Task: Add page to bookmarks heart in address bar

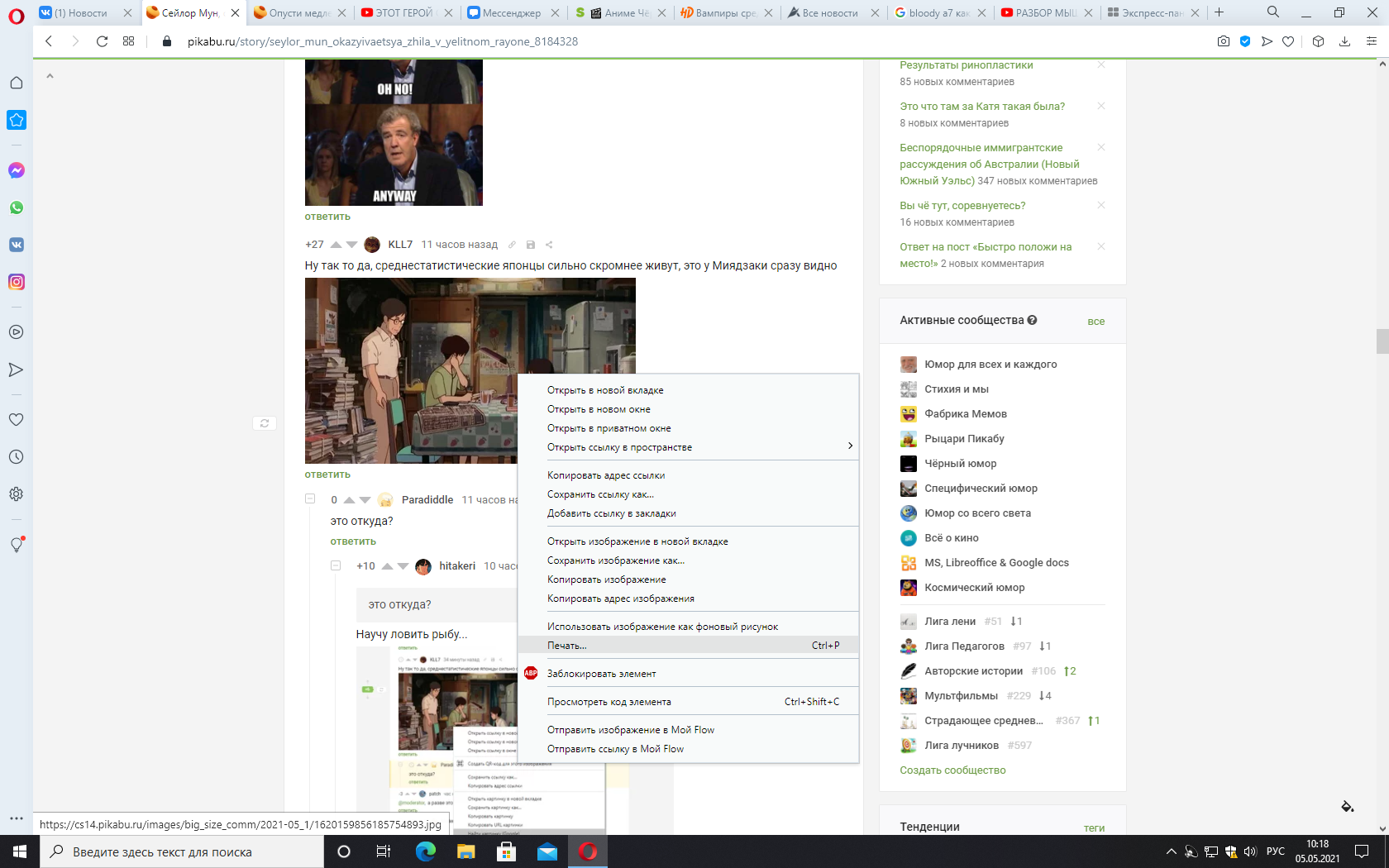Action: [x=1288, y=41]
